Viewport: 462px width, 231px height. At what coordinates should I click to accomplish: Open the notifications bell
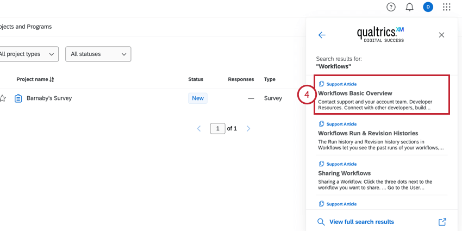pyautogui.click(x=410, y=7)
